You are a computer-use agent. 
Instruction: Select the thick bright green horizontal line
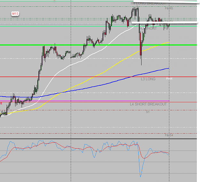[x=98, y=45]
